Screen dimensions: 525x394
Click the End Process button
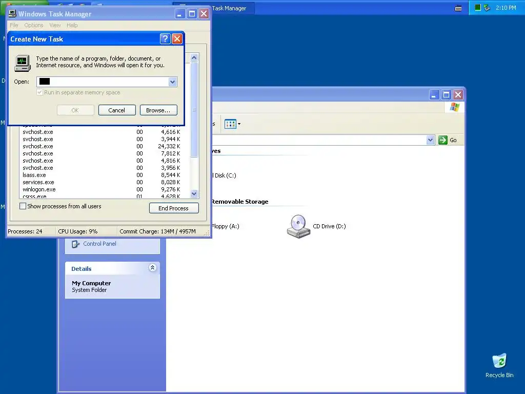pos(174,208)
